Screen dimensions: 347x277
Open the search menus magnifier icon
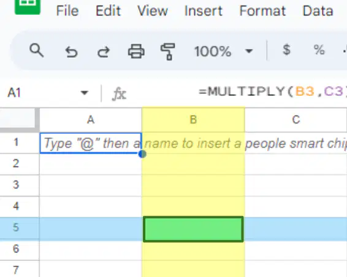[x=37, y=51]
